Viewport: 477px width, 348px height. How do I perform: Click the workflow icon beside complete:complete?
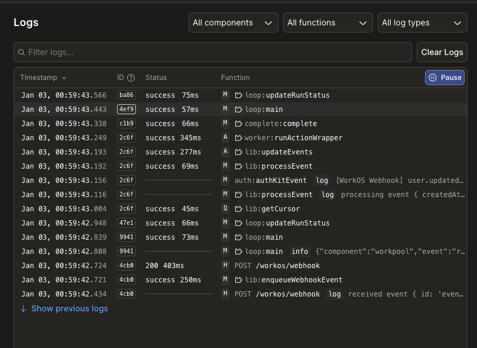point(240,123)
